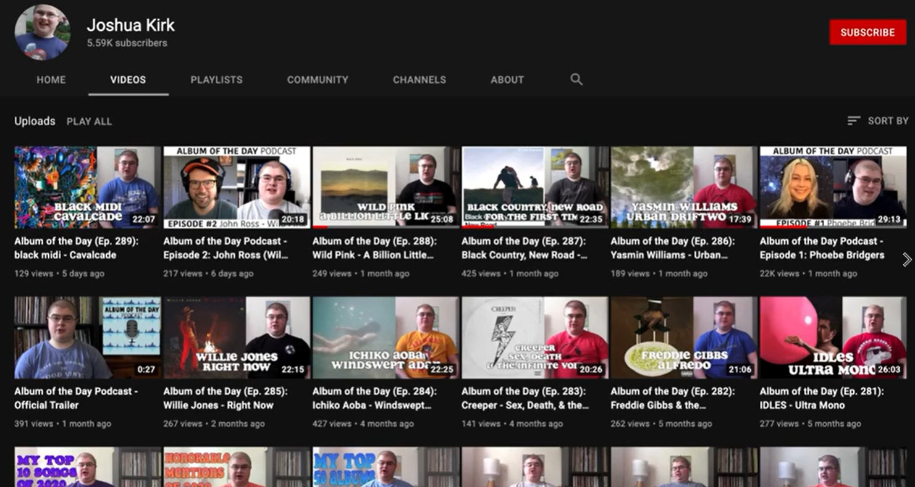This screenshot has width=915, height=487.
Task: Open the Yasmin Williams Urban Driftwood thumbnail
Action: (684, 187)
